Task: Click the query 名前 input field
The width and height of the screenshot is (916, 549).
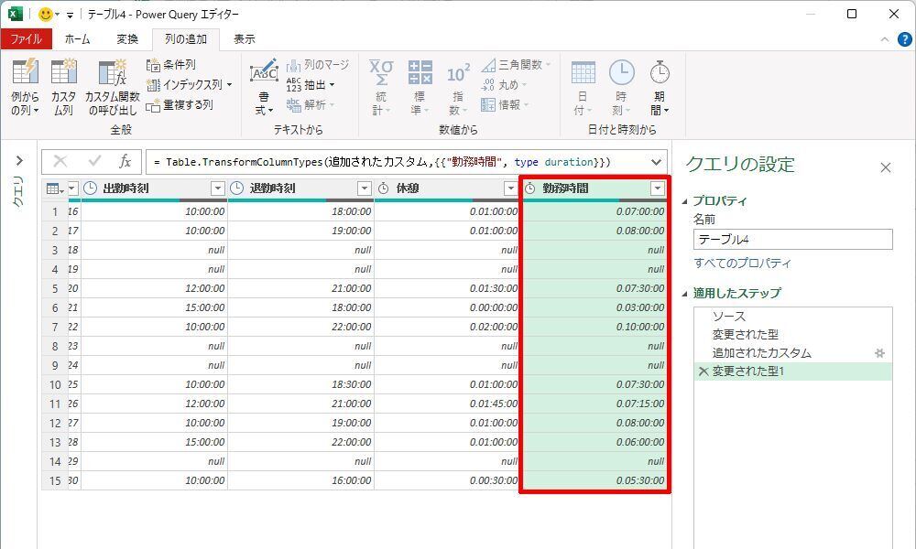Action: [791, 240]
